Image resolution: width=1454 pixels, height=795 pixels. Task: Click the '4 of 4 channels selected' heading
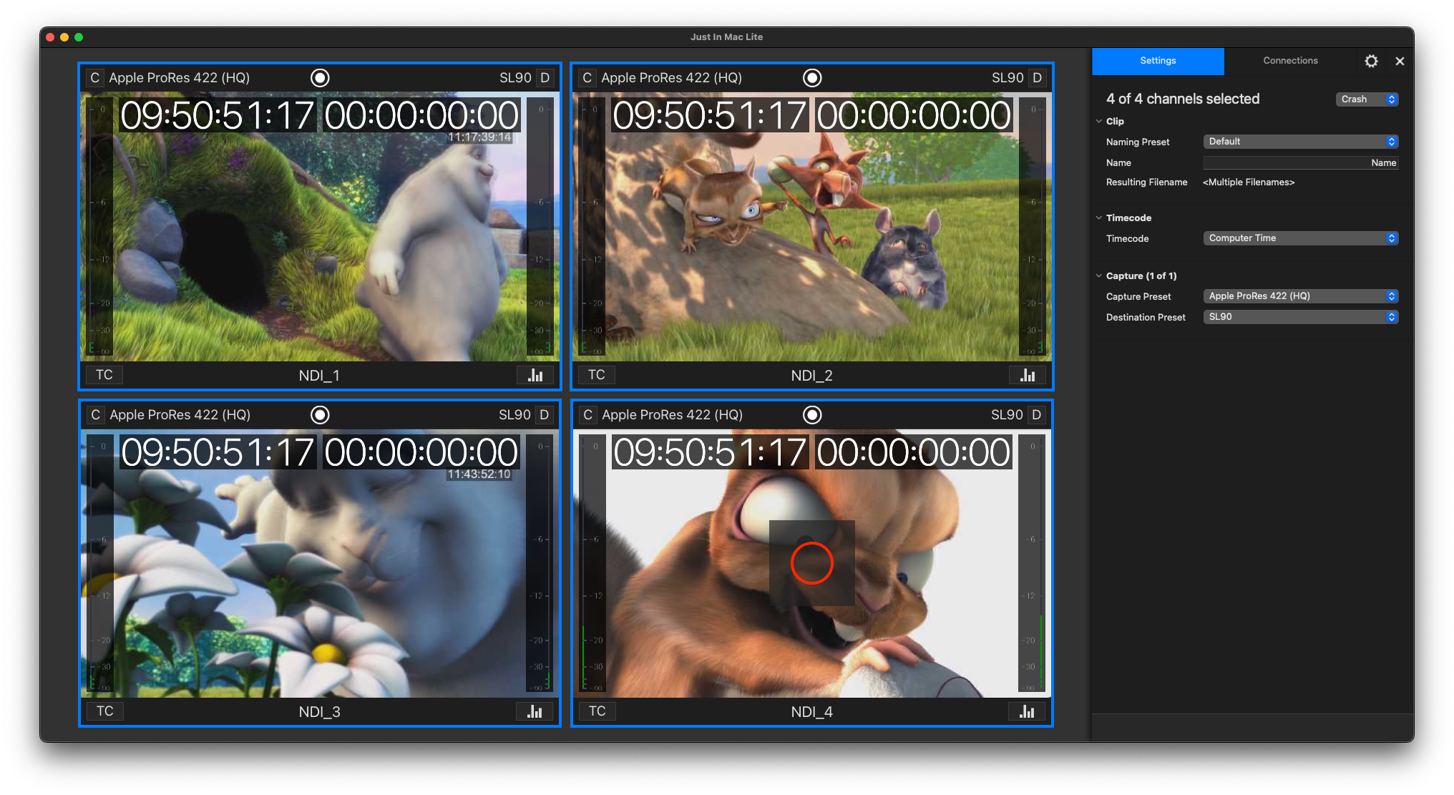pyautogui.click(x=1183, y=99)
